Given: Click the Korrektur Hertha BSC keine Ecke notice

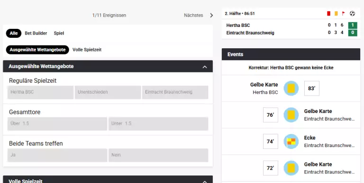Looking at the screenshot, I should click(291, 68).
